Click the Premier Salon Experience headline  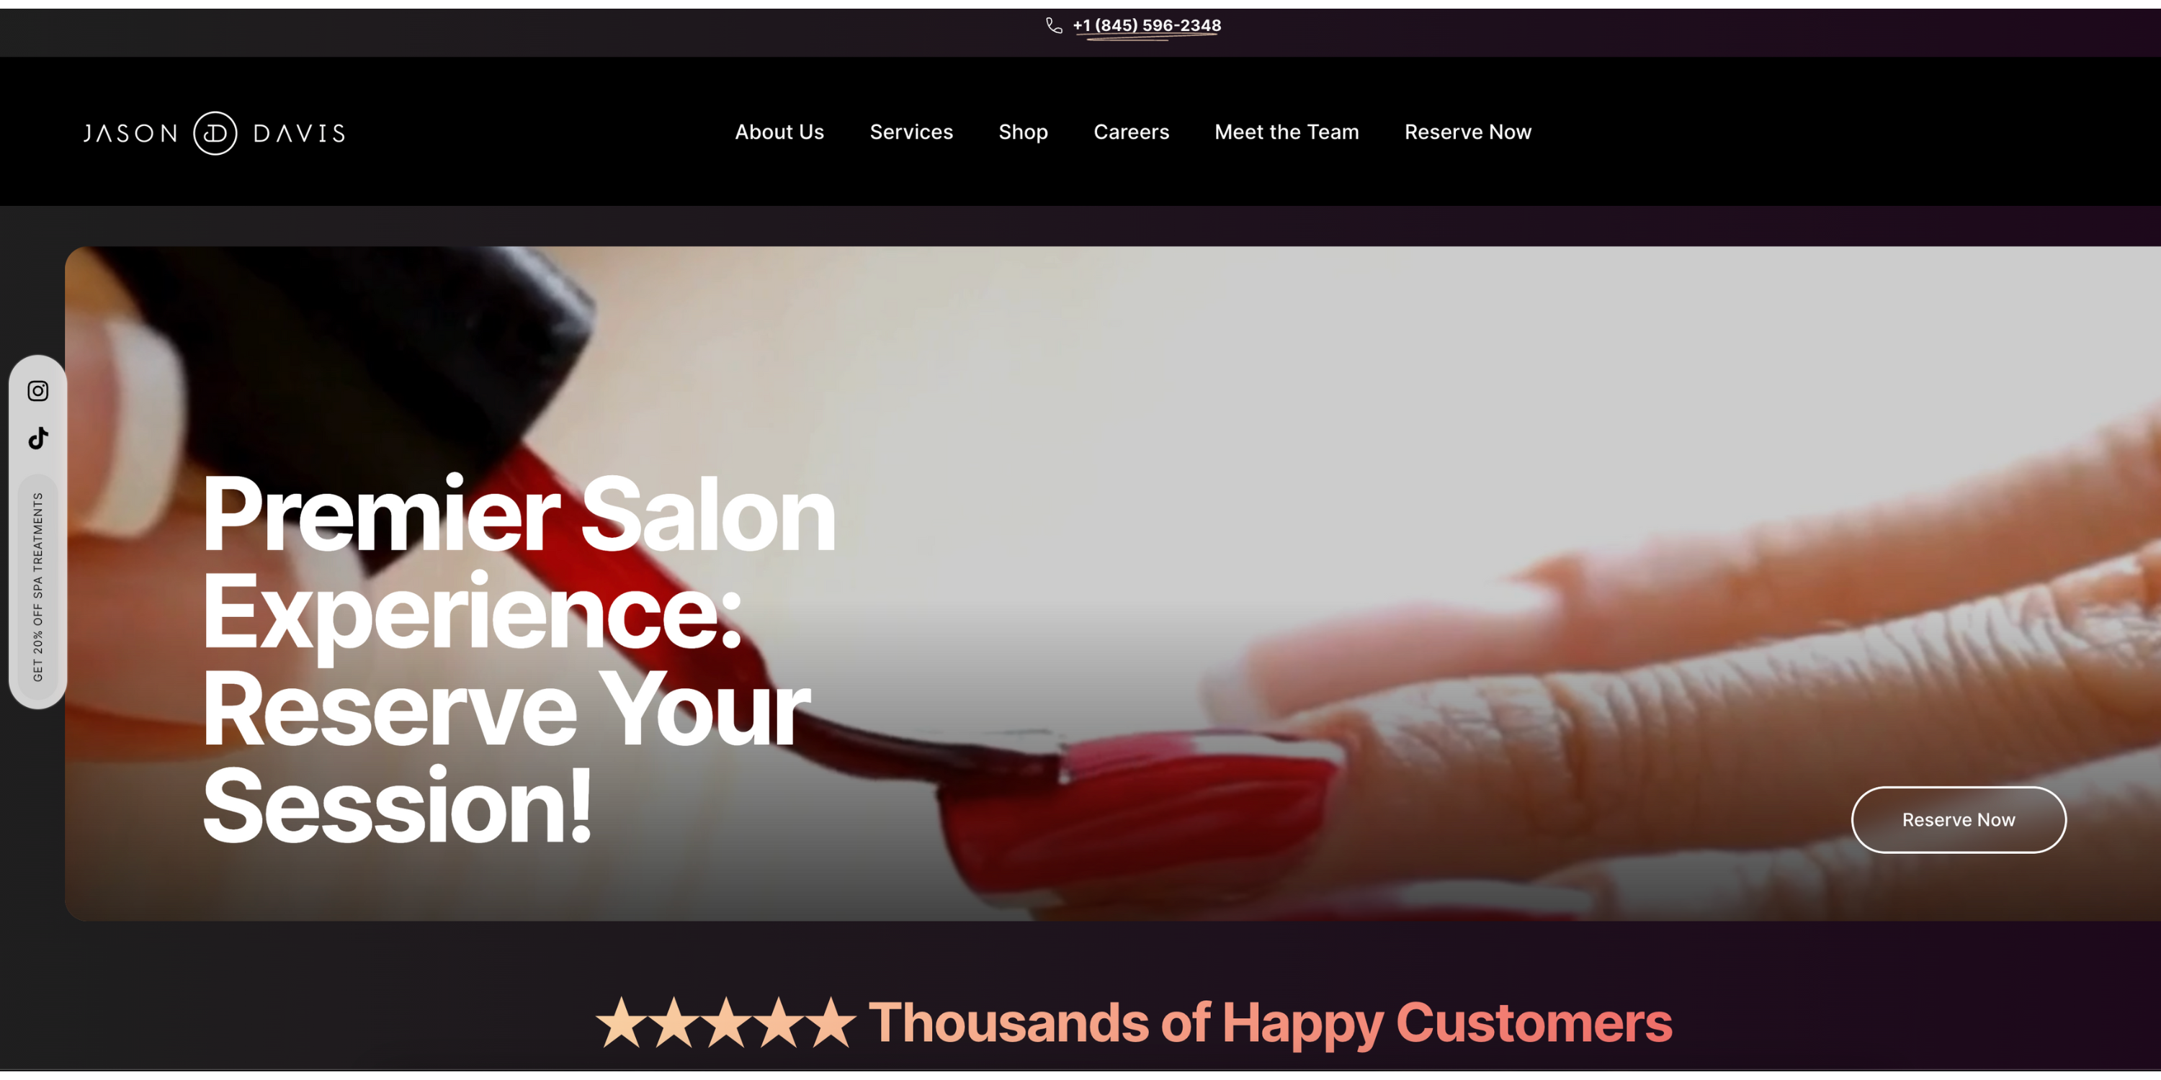coord(519,658)
